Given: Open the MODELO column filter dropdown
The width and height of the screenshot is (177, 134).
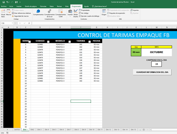Looking at the screenshot, I should (x=70, y=42).
